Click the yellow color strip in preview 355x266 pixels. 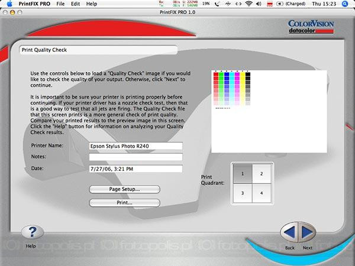(243, 89)
